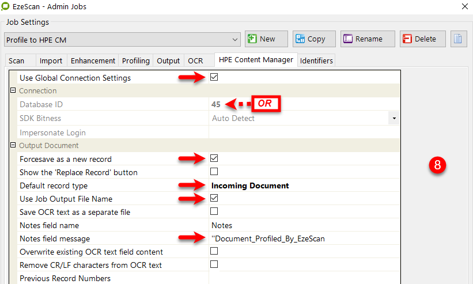Toggle Forcesave as a new record
This screenshot has height=284, width=473.
coord(214,158)
